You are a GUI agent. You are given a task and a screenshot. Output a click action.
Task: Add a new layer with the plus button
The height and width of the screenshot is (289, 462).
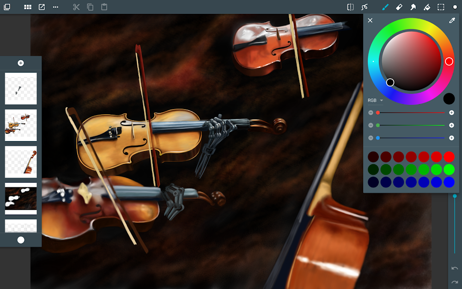(x=20, y=62)
